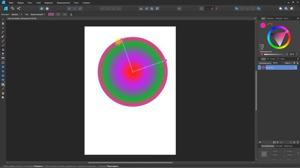Viewport: 300px width, 168px height.
Task: Open the Тип Эллиптический dropdown
Action: pos(37,14)
